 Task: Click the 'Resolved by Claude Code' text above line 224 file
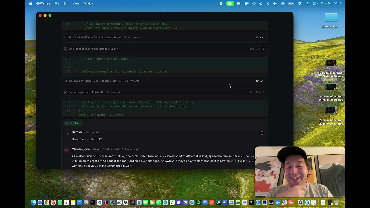(x=84, y=38)
